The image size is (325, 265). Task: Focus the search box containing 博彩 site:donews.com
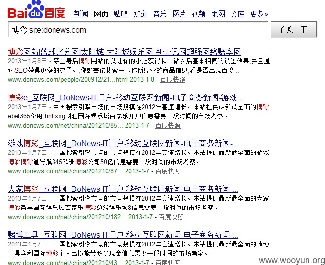click(x=138, y=29)
